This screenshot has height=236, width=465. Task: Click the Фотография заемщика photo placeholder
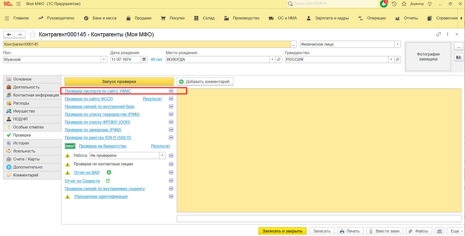428,57
